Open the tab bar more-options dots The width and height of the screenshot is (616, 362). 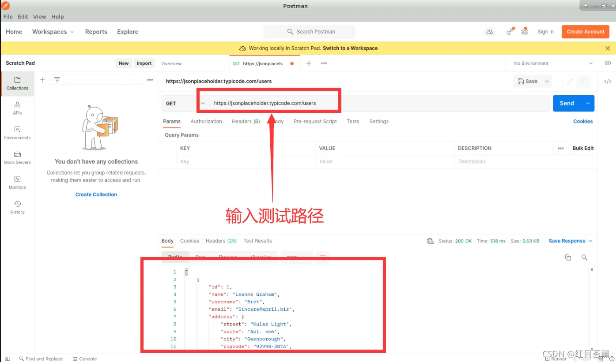324,63
